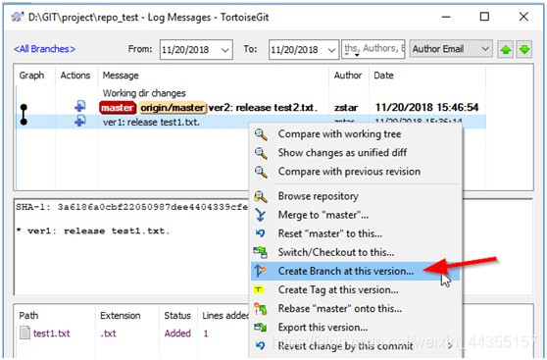Click the search filter input field
547x360 pixels.
(x=373, y=49)
